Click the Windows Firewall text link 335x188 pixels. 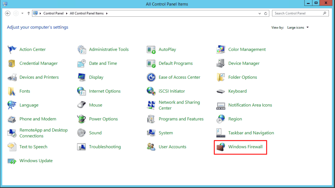click(245, 147)
